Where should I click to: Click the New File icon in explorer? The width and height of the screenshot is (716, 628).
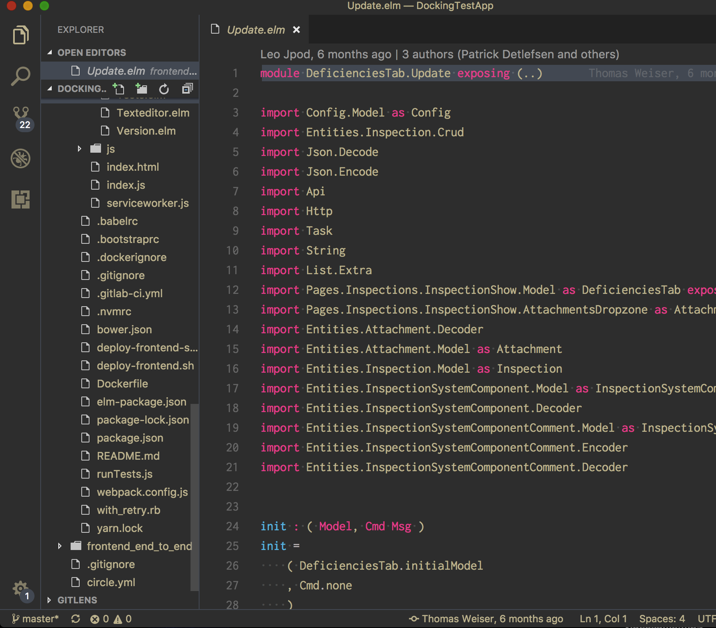coord(119,89)
